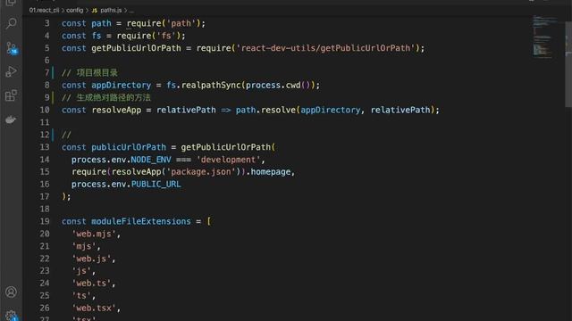The image size is (572, 321).
Task: Click 'realpathSync' method on line 8
Action: click(x=211, y=86)
